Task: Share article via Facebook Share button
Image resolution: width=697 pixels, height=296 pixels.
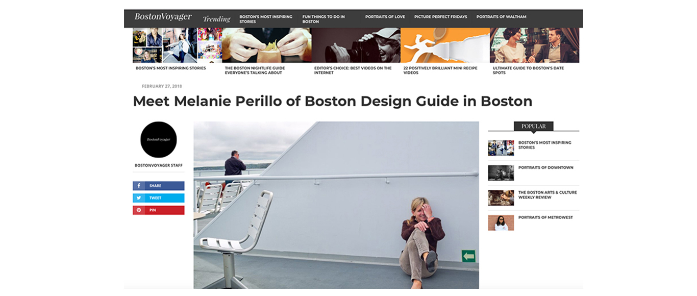Action: click(x=158, y=186)
